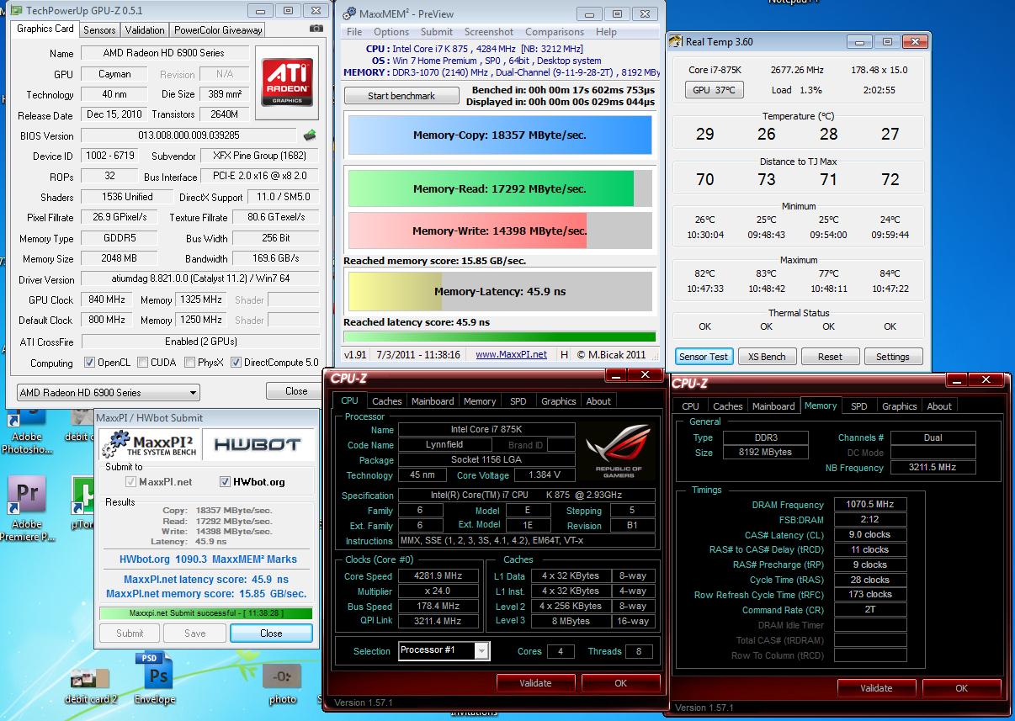Open Real Temp Settings
This screenshot has width=1015, height=721.
(893, 357)
